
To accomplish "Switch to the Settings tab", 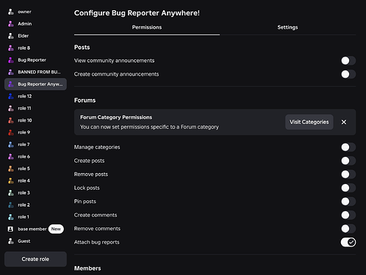I will tap(287, 27).
